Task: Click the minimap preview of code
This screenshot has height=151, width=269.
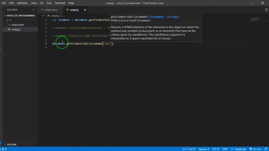Action: 255,19
